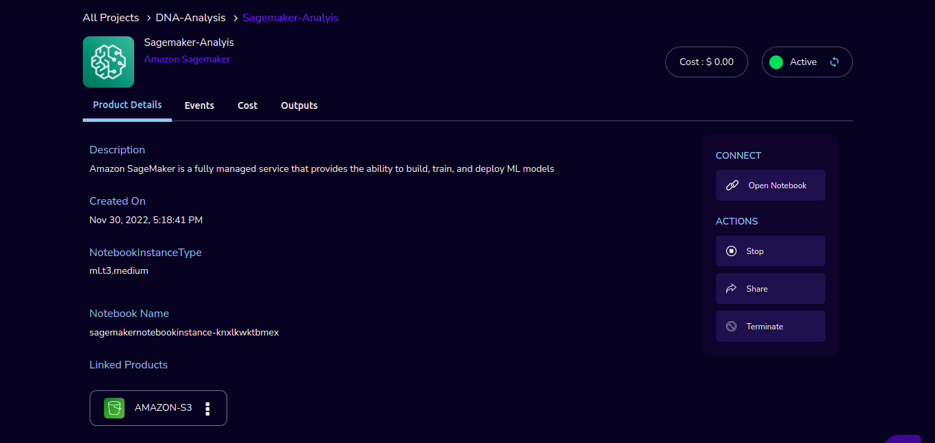Switch to the Product Details tab
935x443 pixels.
(127, 105)
